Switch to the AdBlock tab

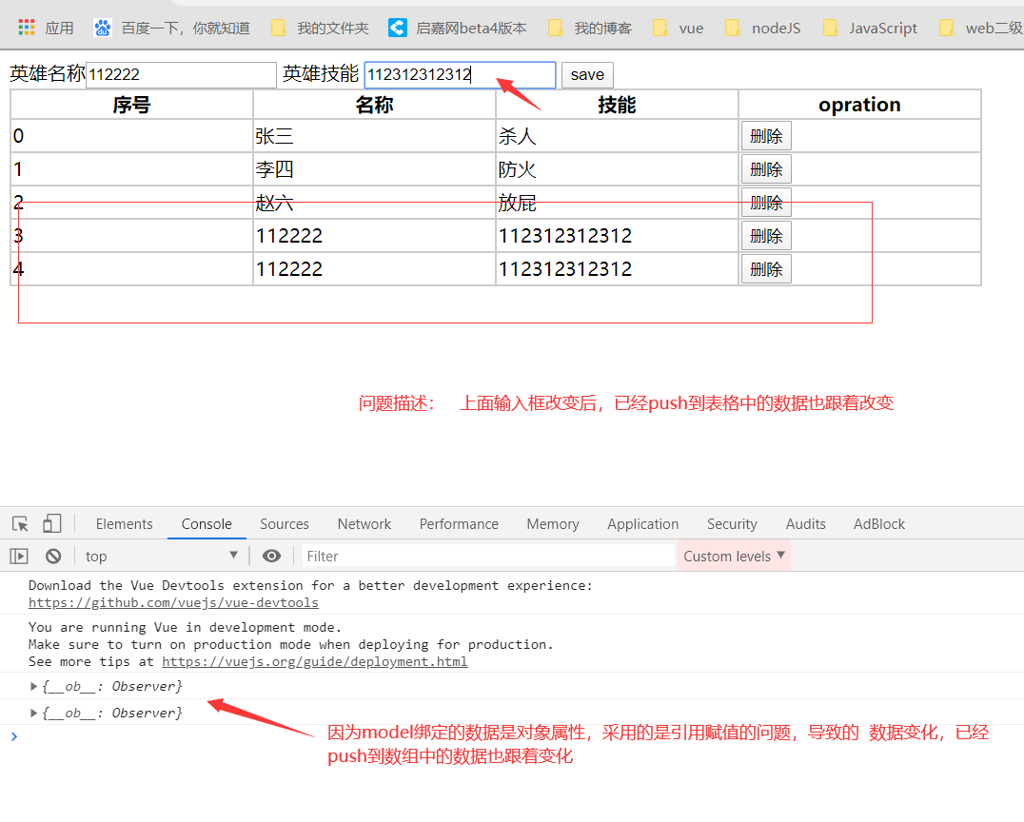(879, 523)
